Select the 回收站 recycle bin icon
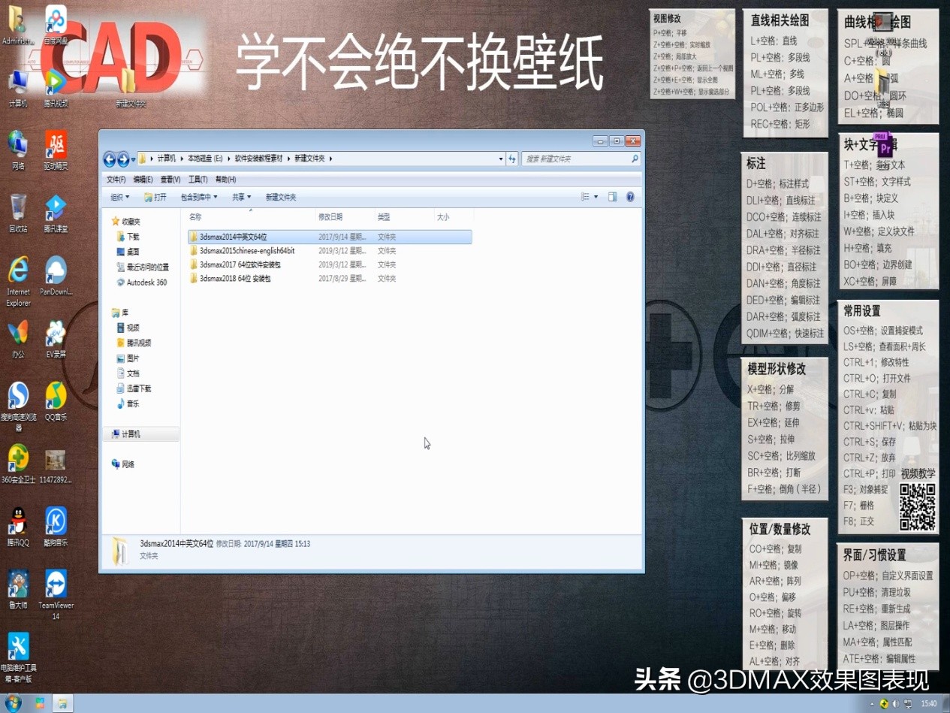 pyautogui.click(x=18, y=213)
